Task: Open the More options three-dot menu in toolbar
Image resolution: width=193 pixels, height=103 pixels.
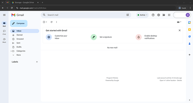Action: [57, 22]
